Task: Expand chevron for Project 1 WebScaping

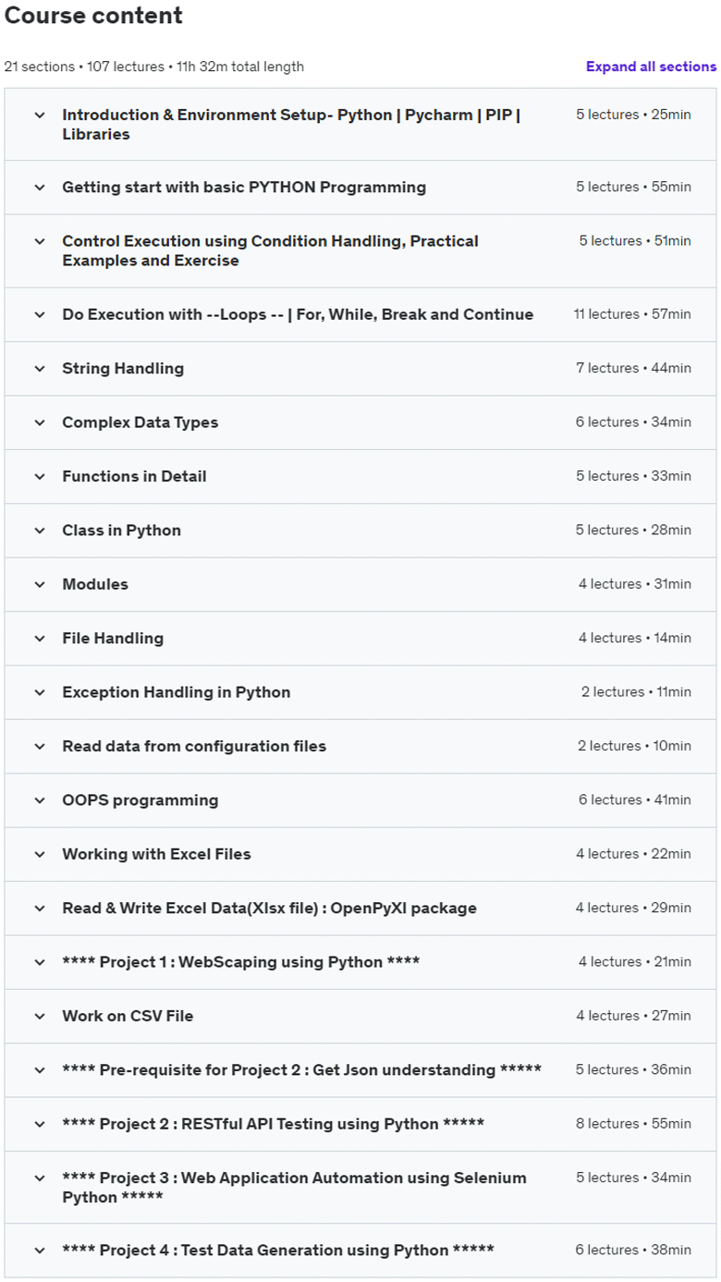Action: pos(39,962)
